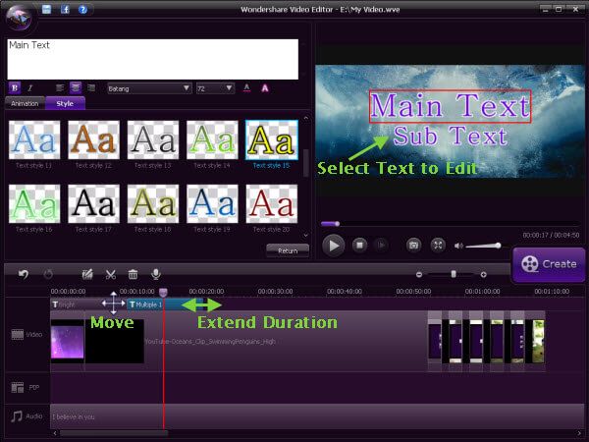Switch to the Animation tab
589x442 pixels.
(x=25, y=103)
